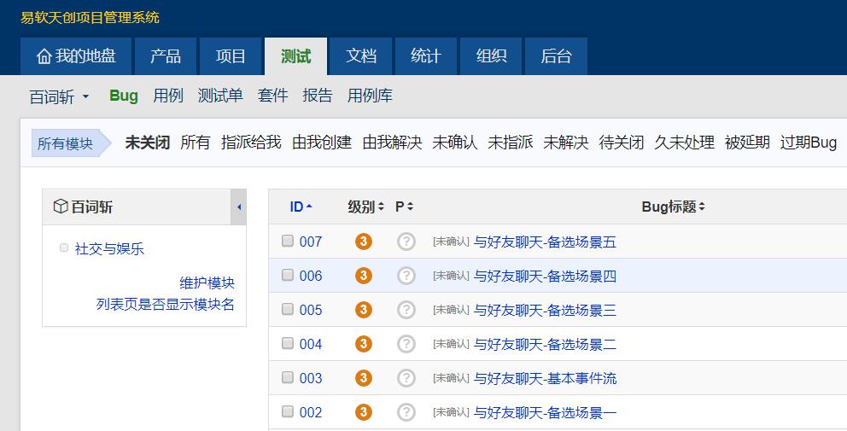Filter by 待关闭 bugs
This screenshot has height=431, width=847.
click(622, 143)
